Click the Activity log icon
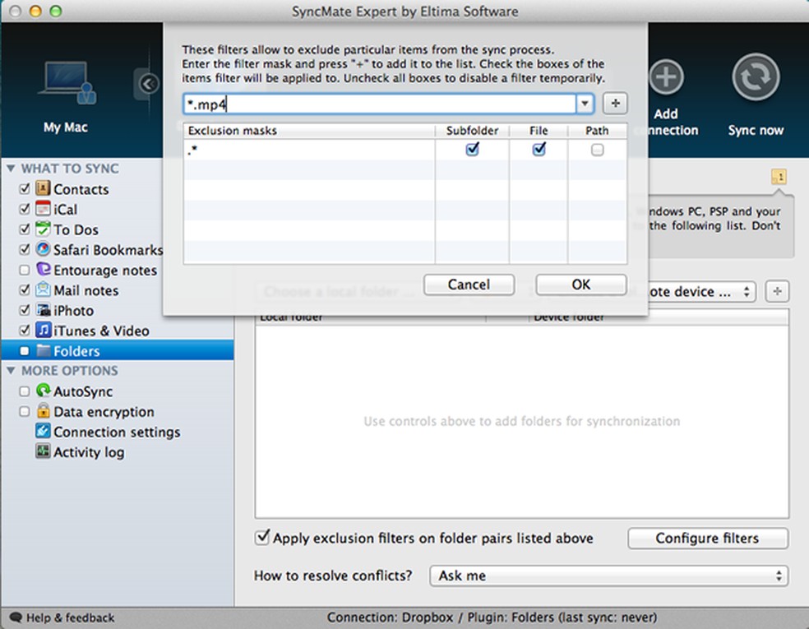The height and width of the screenshot is (629, 809). [x=43, y=451]
